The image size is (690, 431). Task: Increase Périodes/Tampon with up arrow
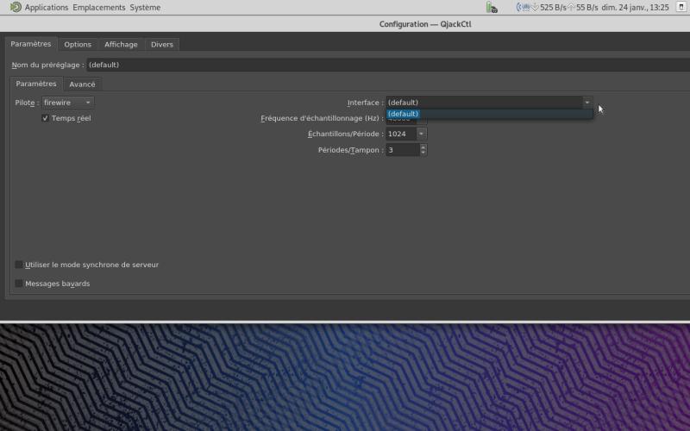(x=423, y=147)
